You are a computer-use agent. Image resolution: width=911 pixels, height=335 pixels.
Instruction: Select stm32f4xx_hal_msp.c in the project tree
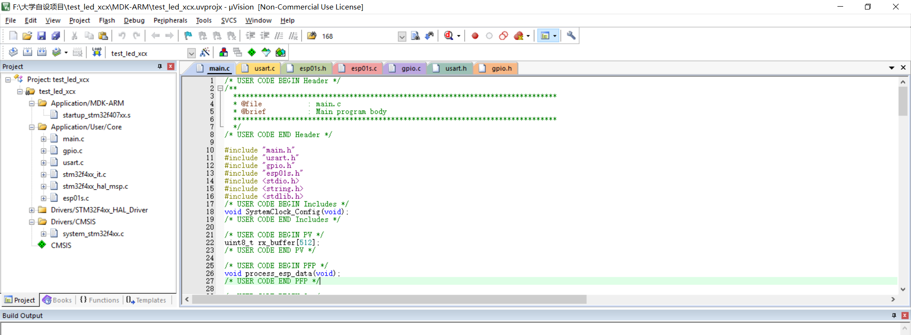tap(95, 186)
